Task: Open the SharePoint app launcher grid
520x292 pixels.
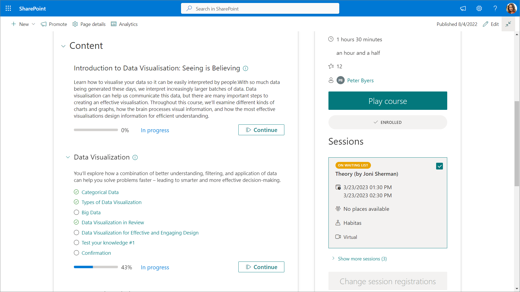Action: tap(8, 8)
